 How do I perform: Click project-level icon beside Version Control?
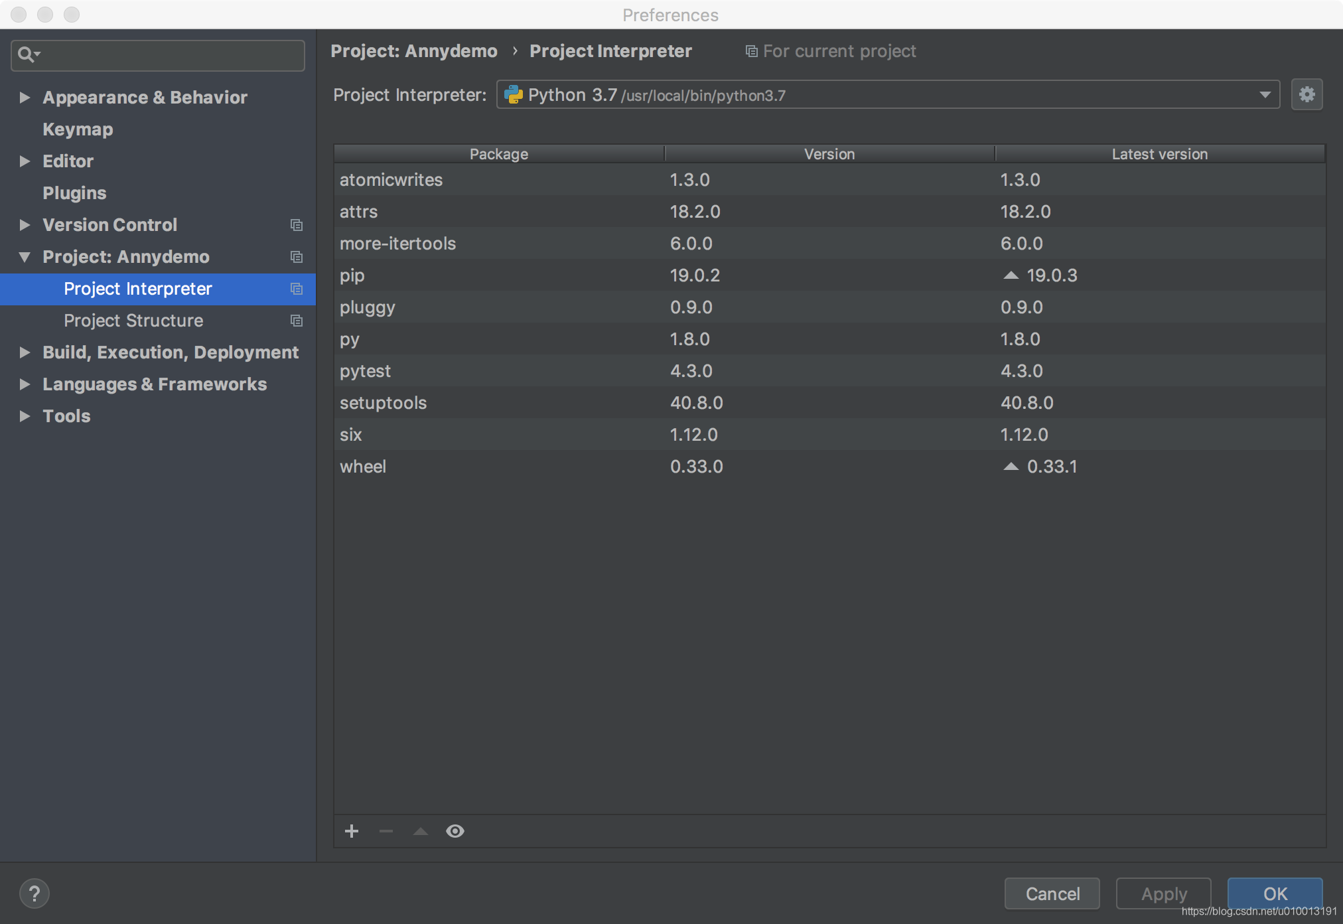coord(297,225)
